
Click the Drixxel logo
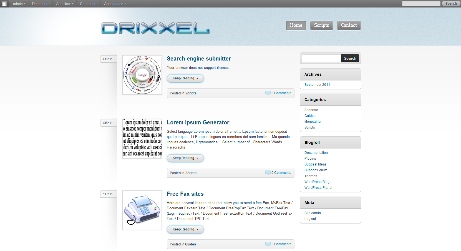(155, 28)
